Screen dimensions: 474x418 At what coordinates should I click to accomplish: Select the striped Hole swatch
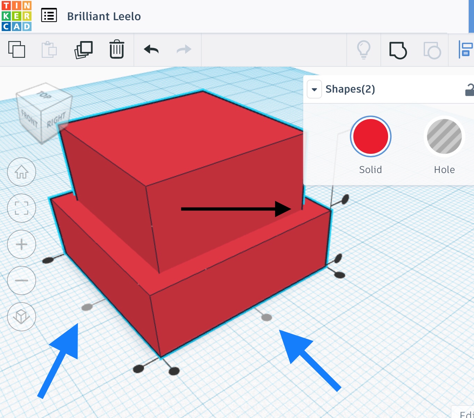[x=444, y=136]
